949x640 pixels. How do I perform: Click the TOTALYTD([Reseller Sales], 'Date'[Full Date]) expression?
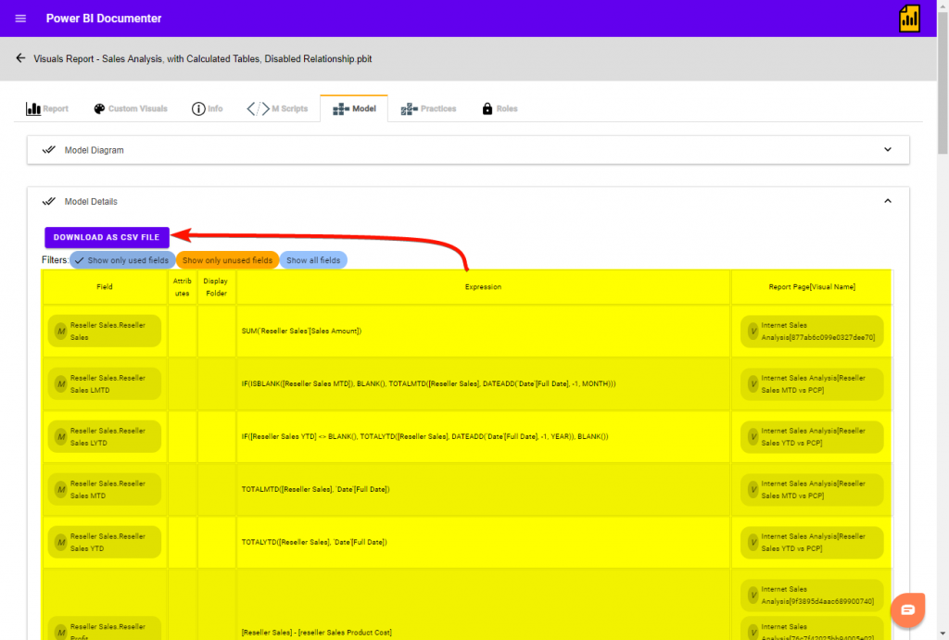[315, 542]
